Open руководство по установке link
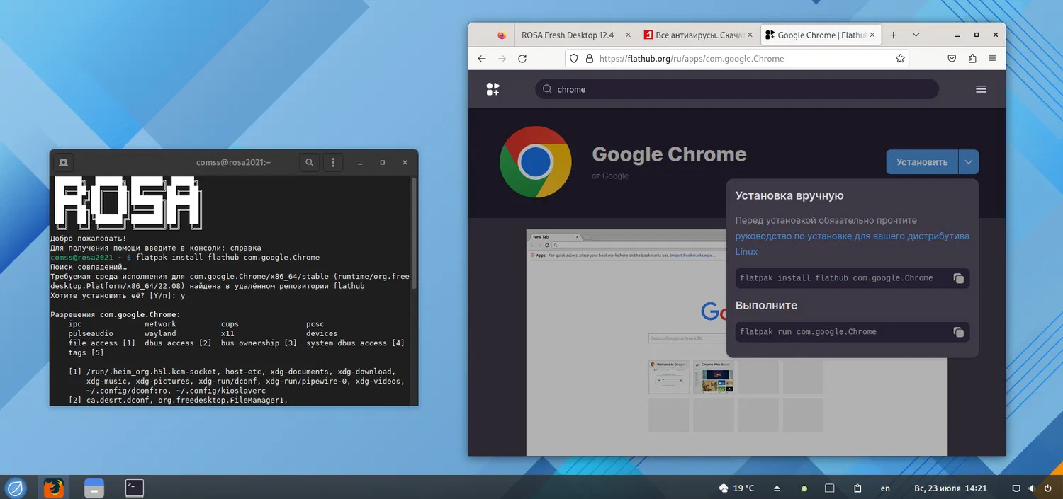The image size is (1063, 499). 852,243
